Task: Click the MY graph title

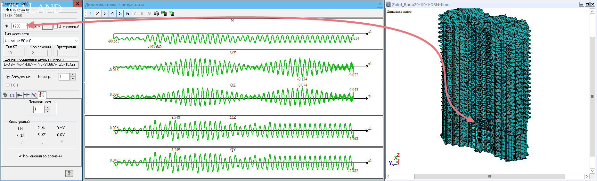Action: pyautogui.click(x=233, y=53)
